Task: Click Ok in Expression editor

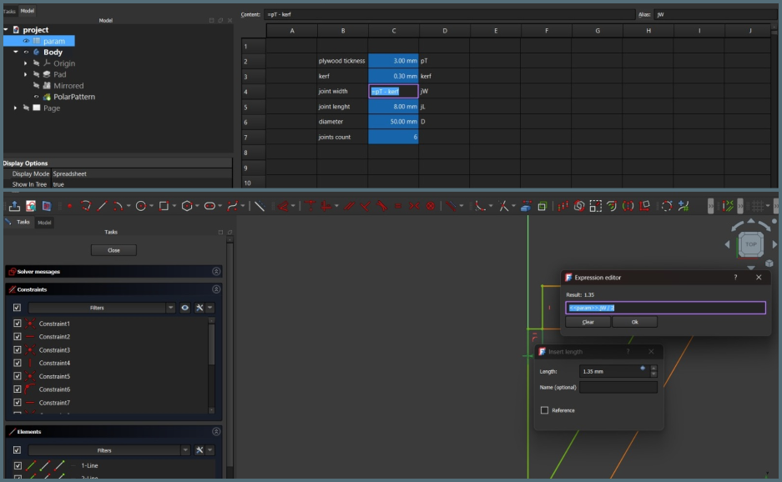Action: point(635,322)
